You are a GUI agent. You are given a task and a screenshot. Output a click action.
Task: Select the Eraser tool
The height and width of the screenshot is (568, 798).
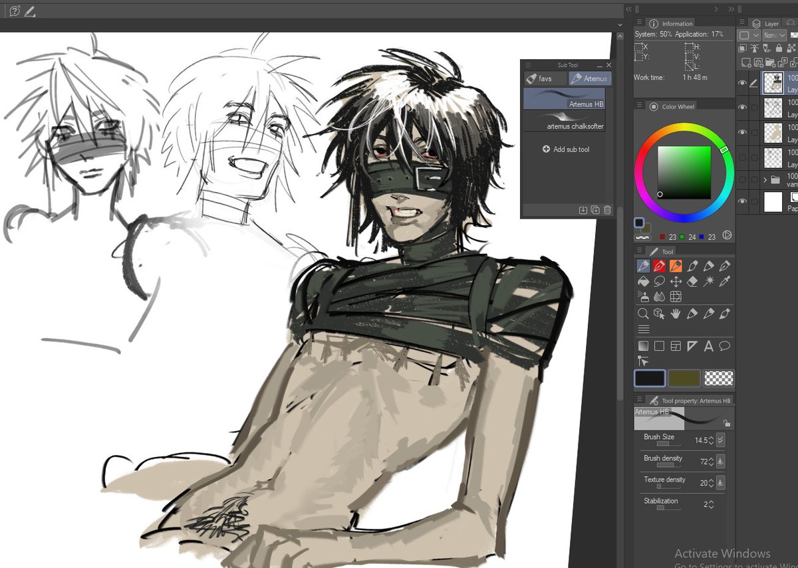[692, 282]
